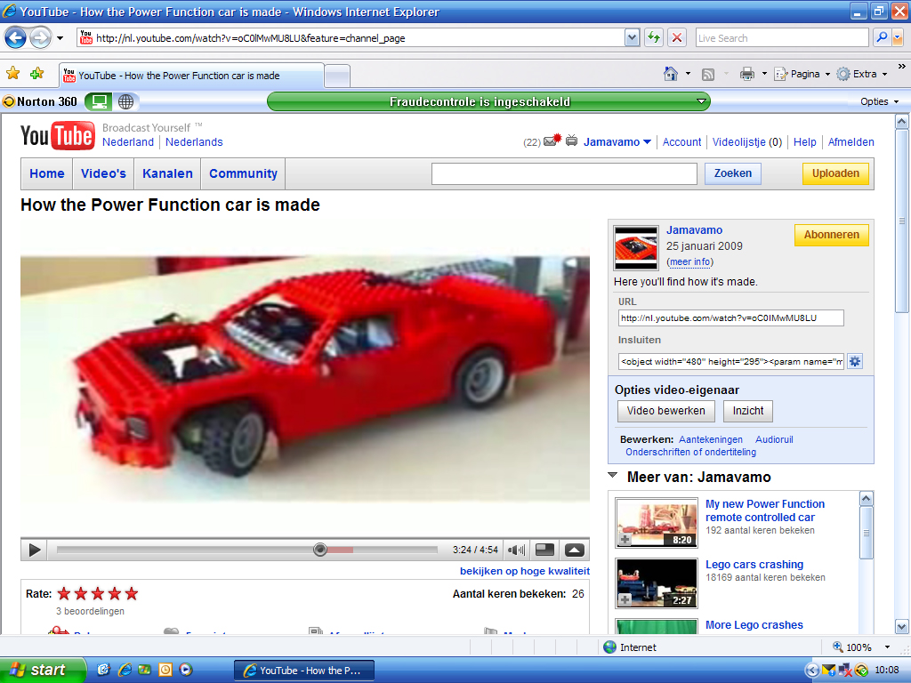Click the Insluiten embed code field
This screenshot has height=683, width=911.
click(x=731, y=361)
